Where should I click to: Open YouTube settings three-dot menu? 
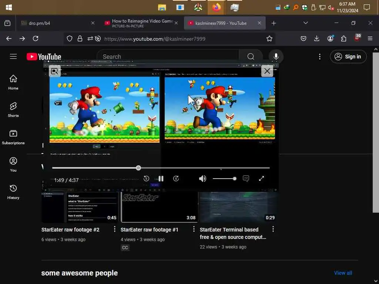(x=319, y=57)
